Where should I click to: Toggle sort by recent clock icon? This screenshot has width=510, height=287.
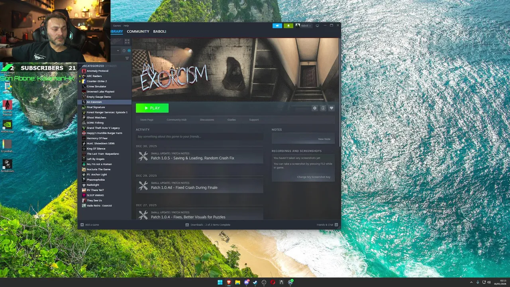tap(124, 51)
